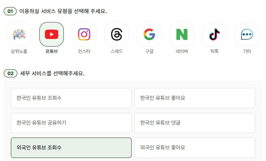
Task: Select the Google service icon
Action: pyautogui.click(x=149, y=34)
